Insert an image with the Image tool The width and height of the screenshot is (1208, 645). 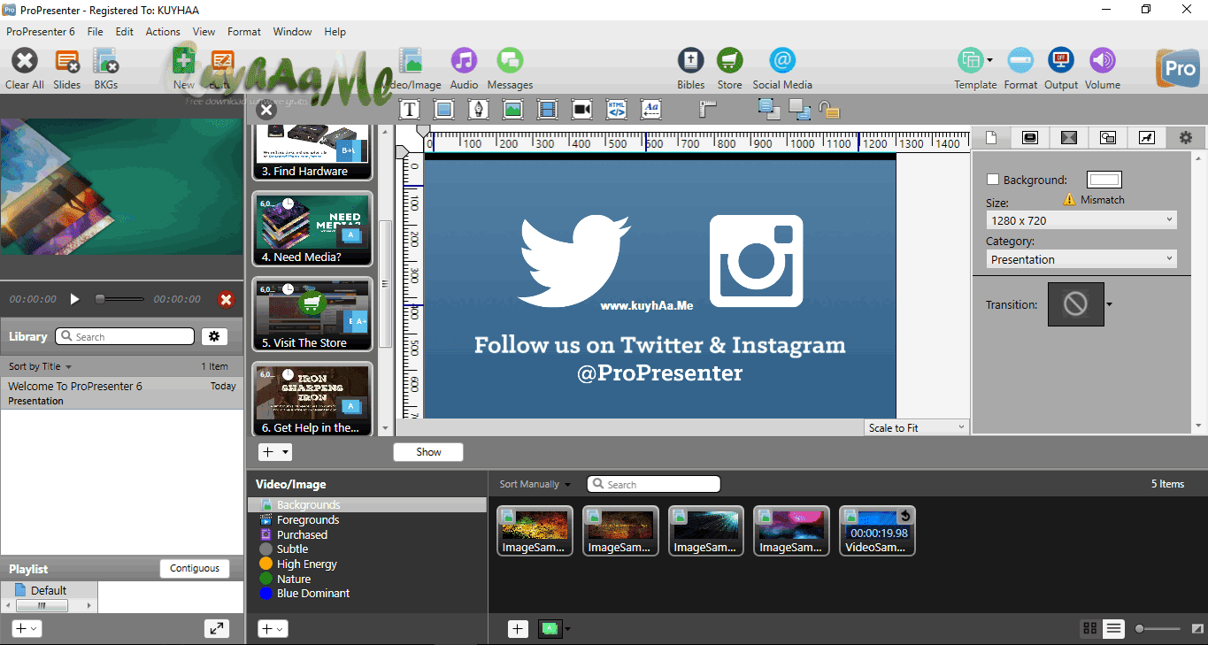click(x=512, y=109)
